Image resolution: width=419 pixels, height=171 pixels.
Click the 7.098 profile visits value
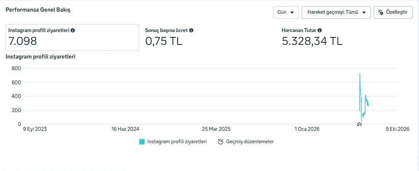pyautogui.click(x=23, y=41)
